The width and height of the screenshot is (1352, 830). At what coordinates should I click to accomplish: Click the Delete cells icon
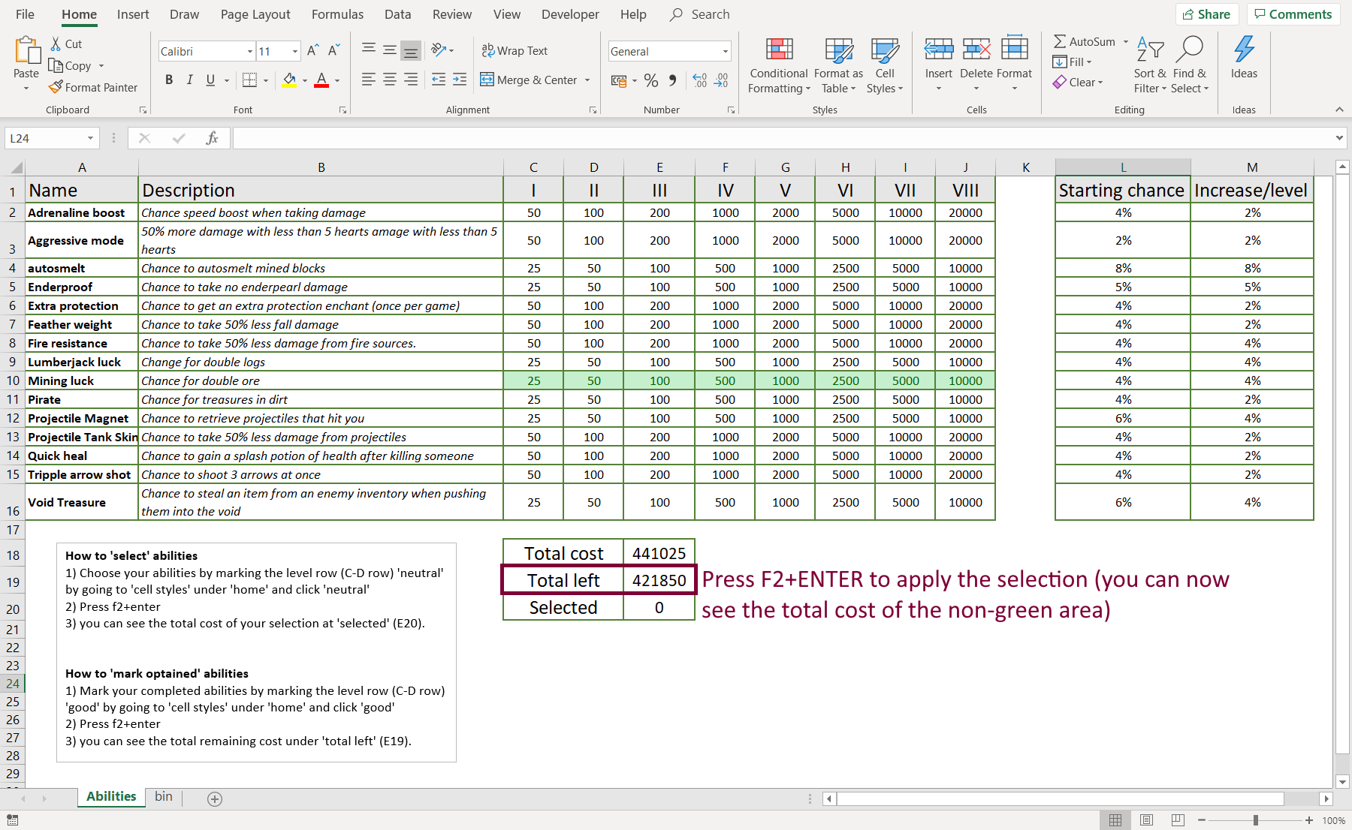pyautogui.click(x=976, y=50)
